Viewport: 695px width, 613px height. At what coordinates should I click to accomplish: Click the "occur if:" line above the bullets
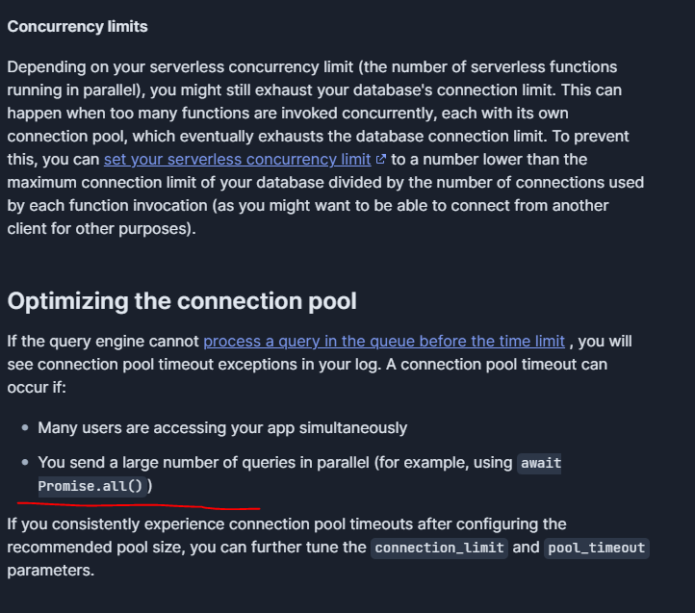coord(37,388)
